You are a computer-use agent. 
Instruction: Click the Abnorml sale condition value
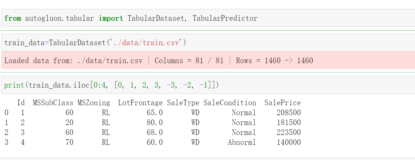pos(242,142)
